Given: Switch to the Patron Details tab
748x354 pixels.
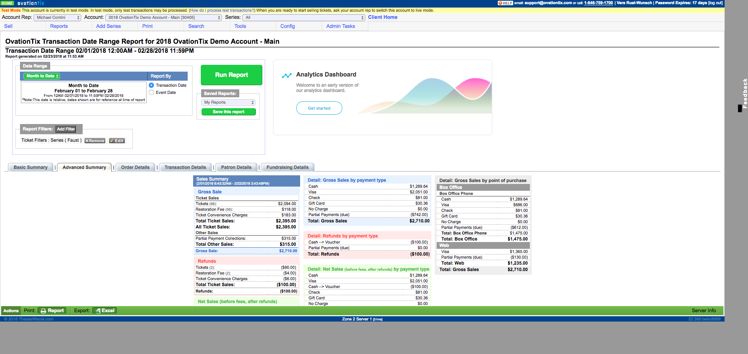Looking at the screenshot, I should pos(236,167).
